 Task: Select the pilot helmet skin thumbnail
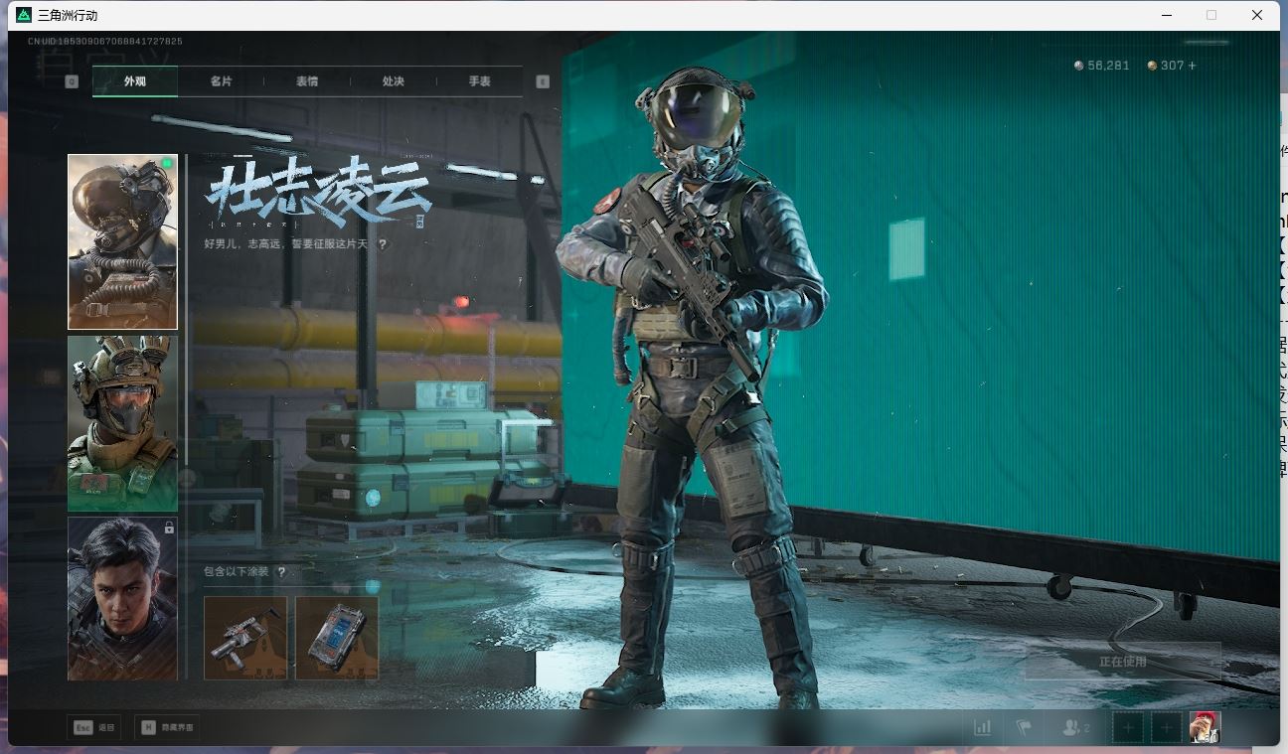(x=122, y=241)
